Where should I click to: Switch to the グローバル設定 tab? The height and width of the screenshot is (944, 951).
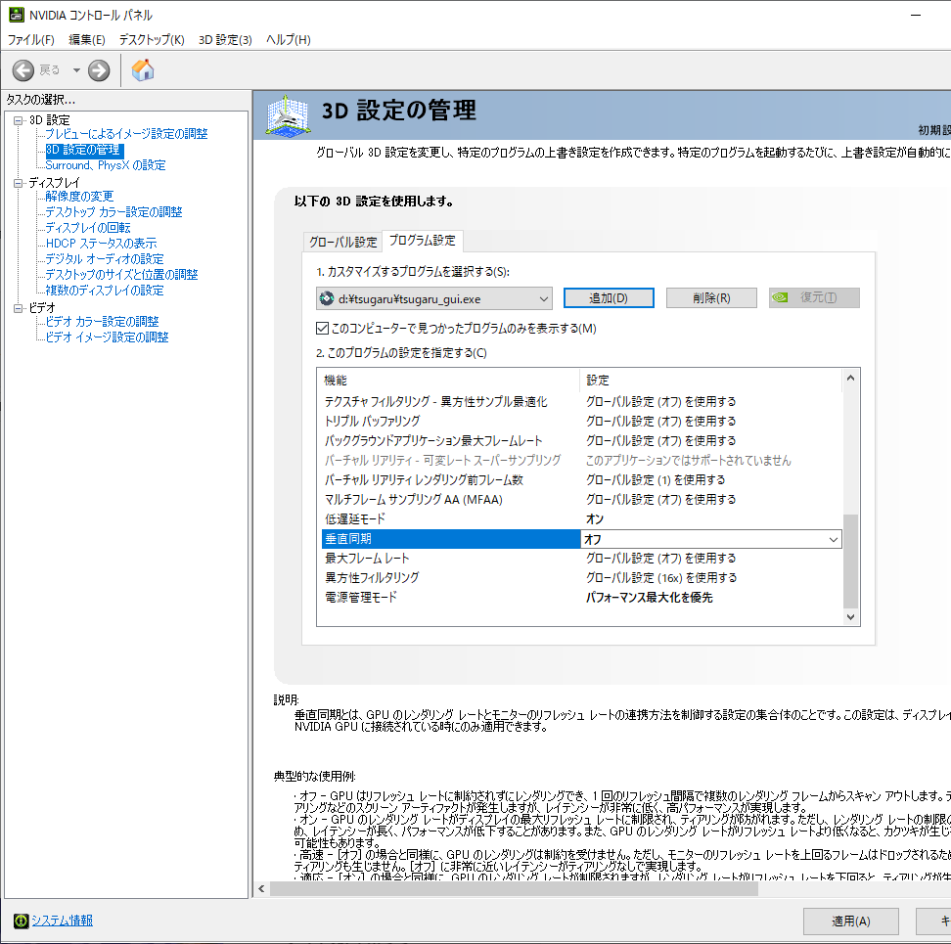pos(342,242)
